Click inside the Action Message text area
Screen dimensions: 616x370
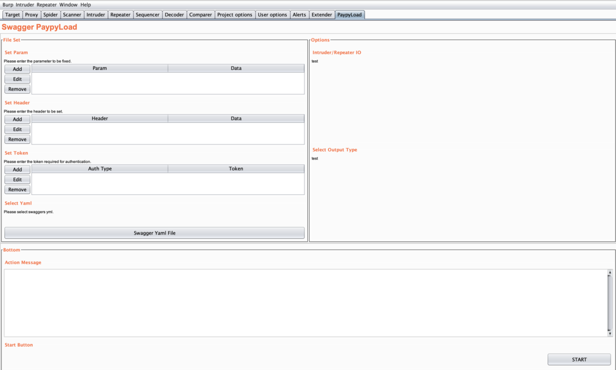(306, 303)
